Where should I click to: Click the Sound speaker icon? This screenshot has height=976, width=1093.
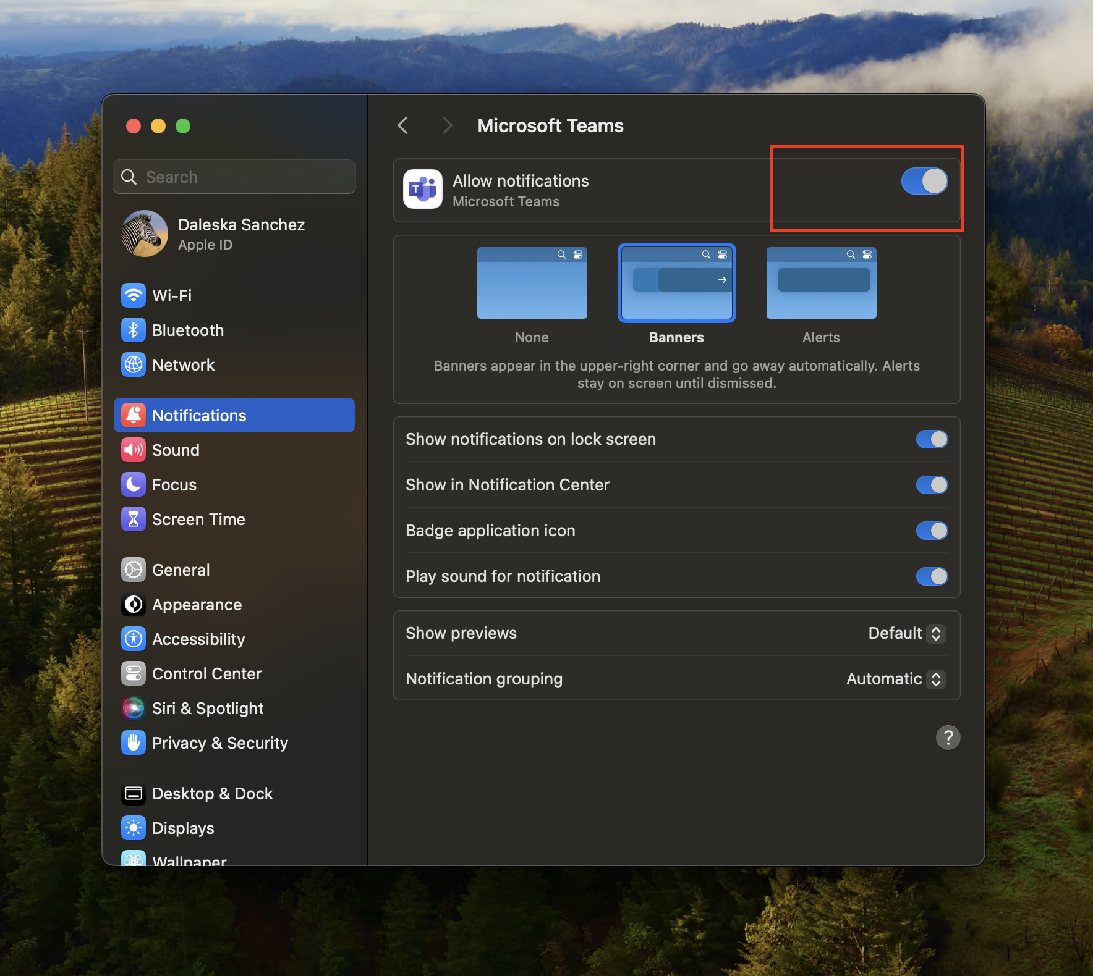click(x=134, y=450)
